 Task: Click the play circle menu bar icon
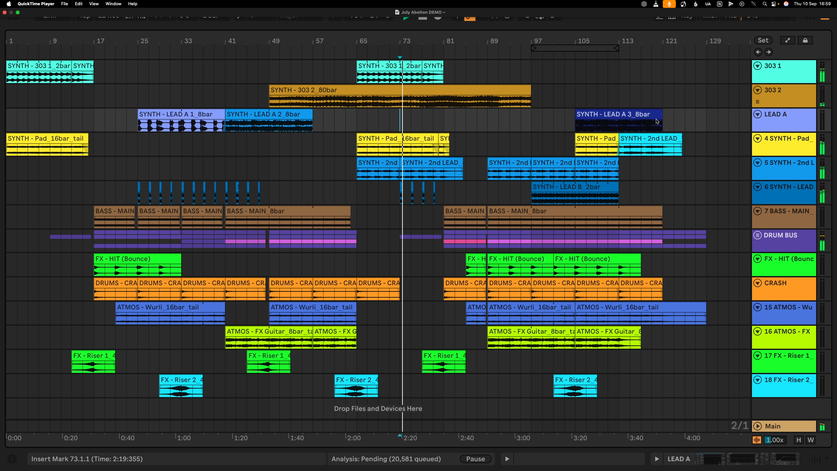coord(742,4)
